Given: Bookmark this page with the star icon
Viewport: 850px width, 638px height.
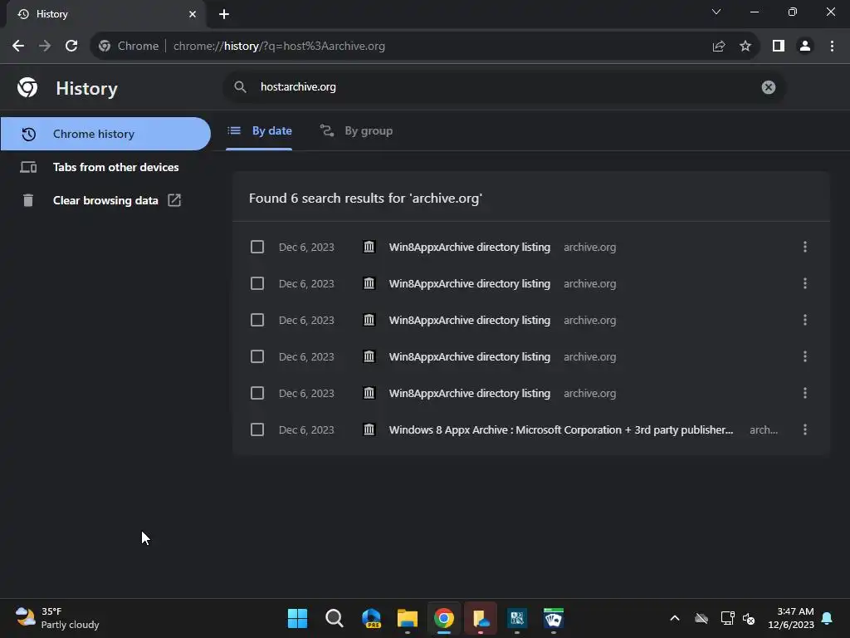Looking at the screenshot, I should 745,47.
